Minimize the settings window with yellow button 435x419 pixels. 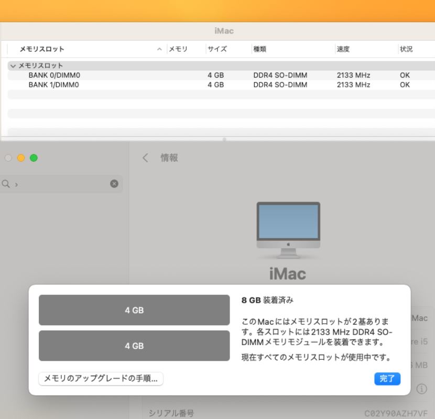coord(21,158)
